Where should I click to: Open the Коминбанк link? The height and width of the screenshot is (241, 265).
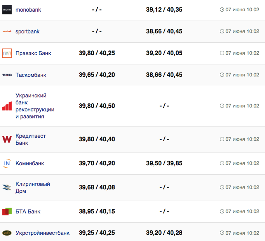[x=30, y=163]
